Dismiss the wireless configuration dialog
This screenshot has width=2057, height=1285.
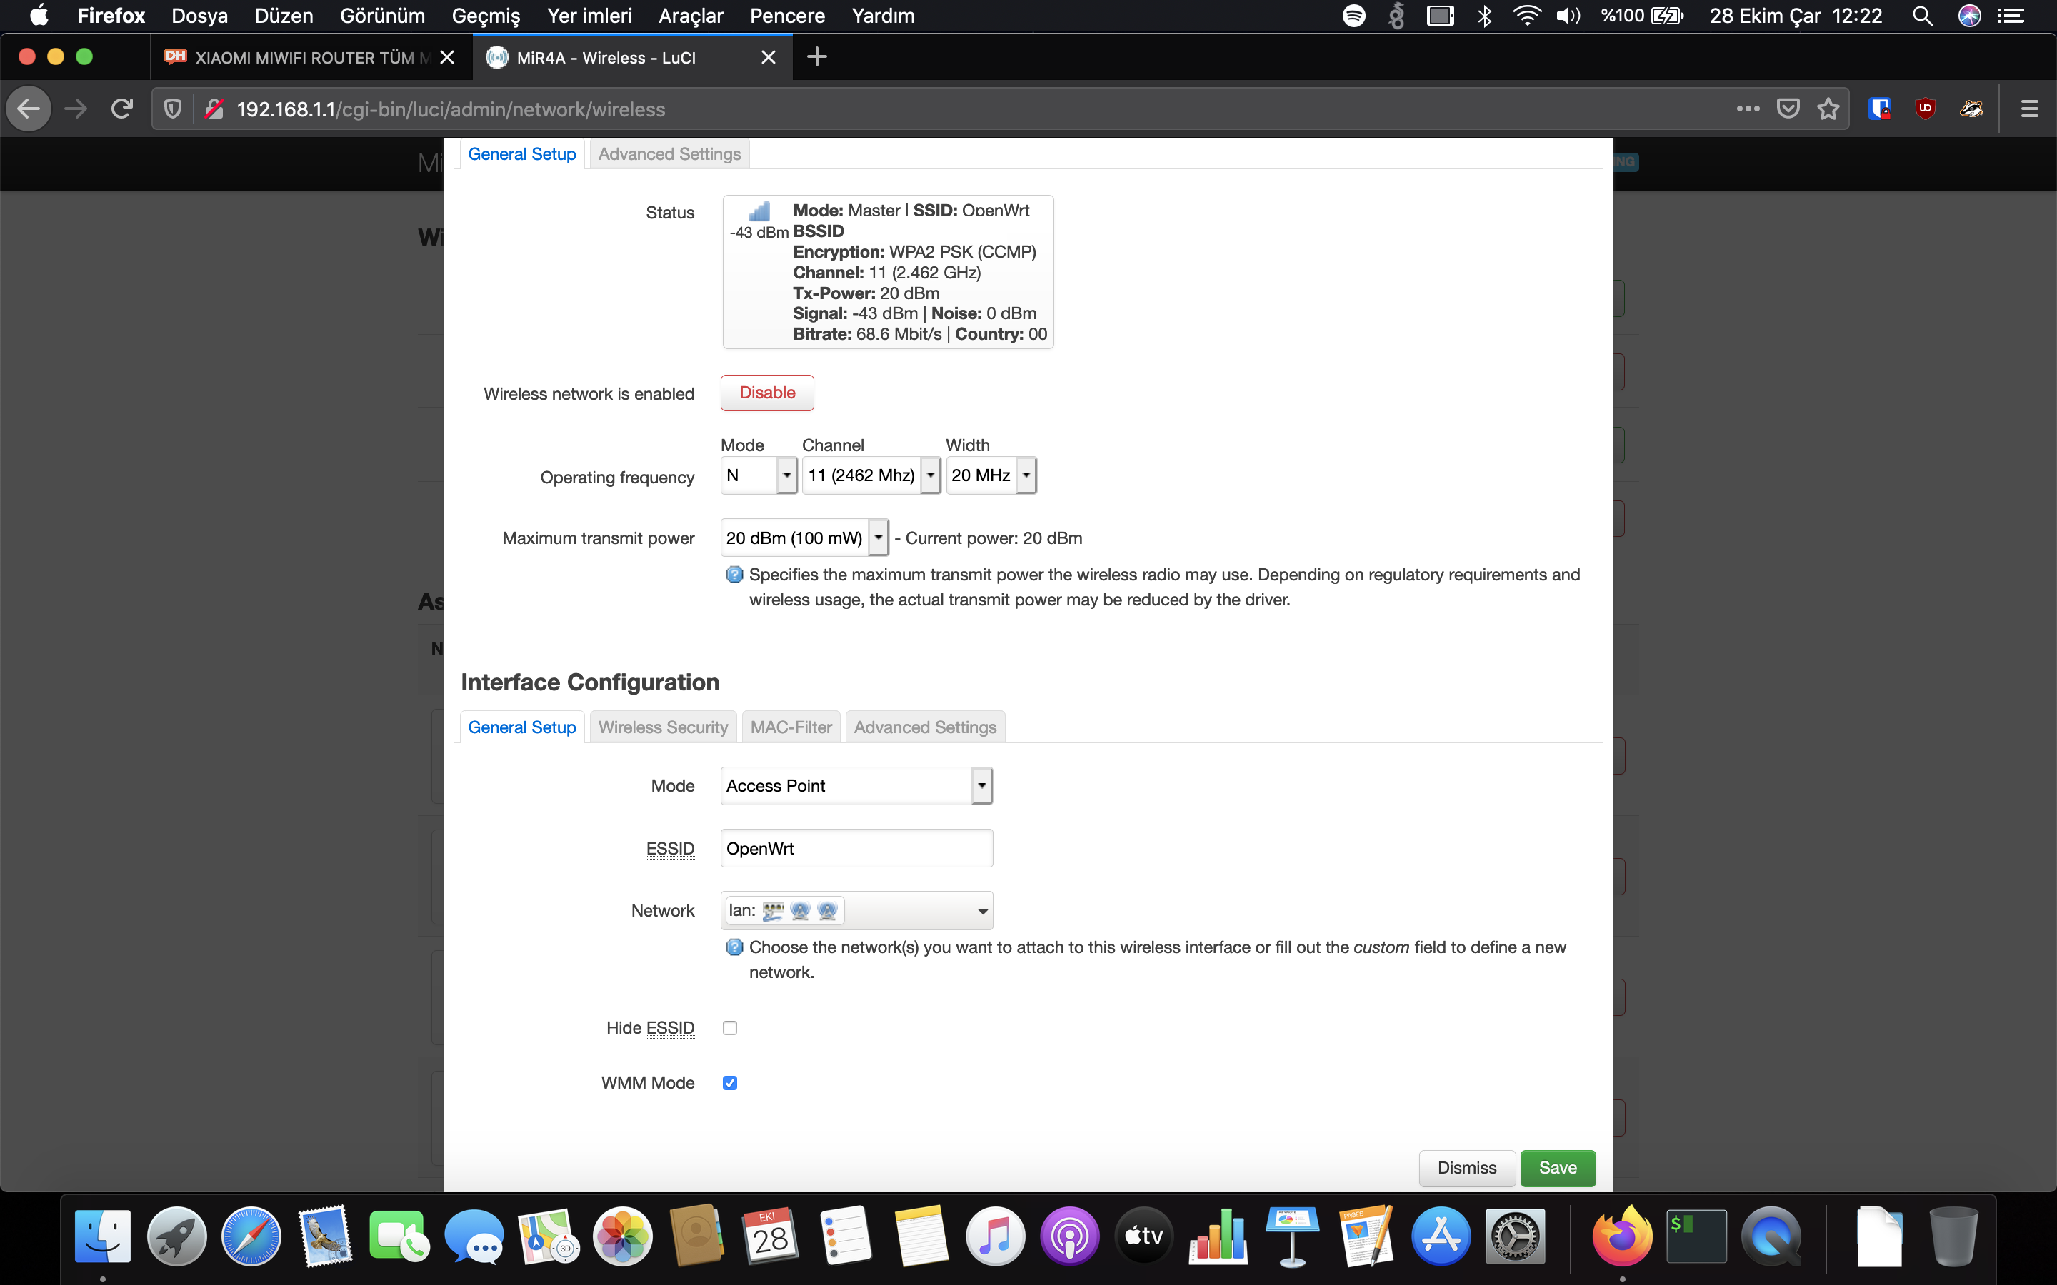pyautogui.click(x=1466, y=1168)
